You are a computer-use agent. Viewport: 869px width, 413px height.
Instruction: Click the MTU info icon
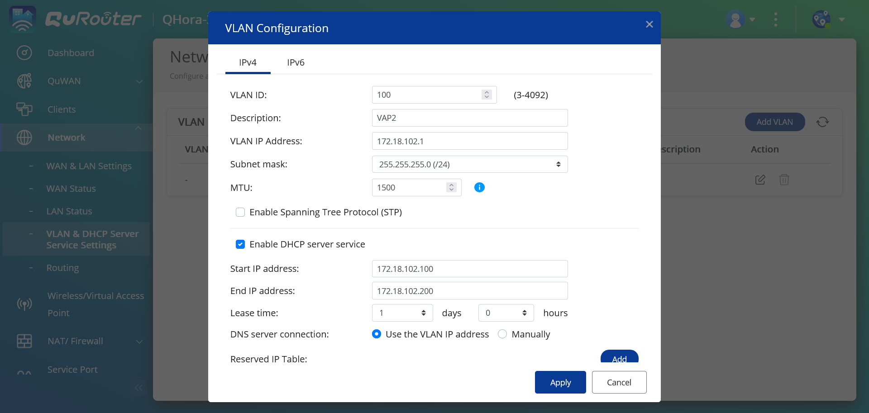click(479, 187)
